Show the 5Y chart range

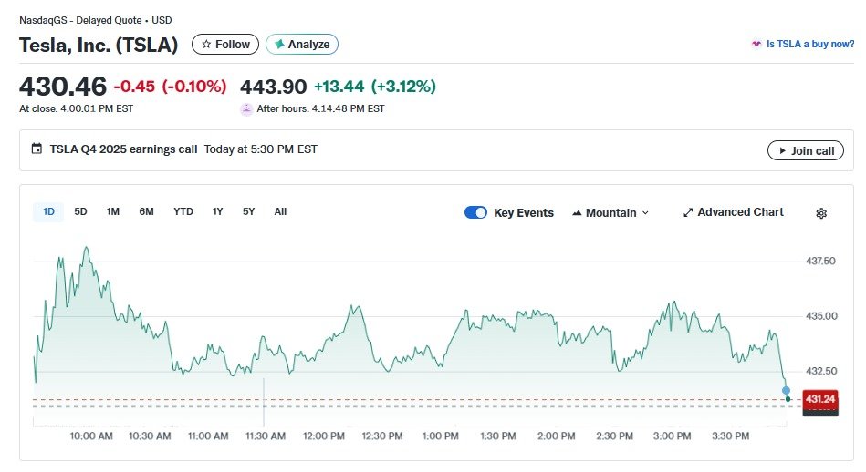248,212
